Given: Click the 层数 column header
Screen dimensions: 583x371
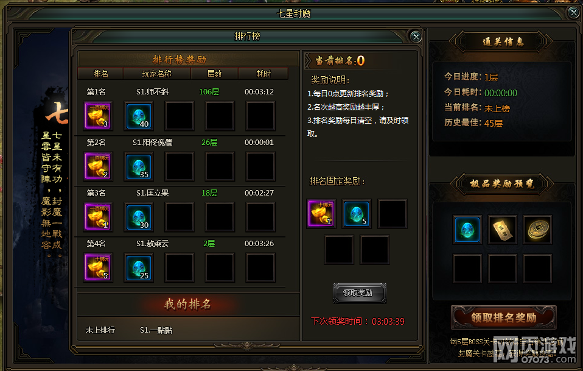Looking at the screenshot, I should coord(214,74).
